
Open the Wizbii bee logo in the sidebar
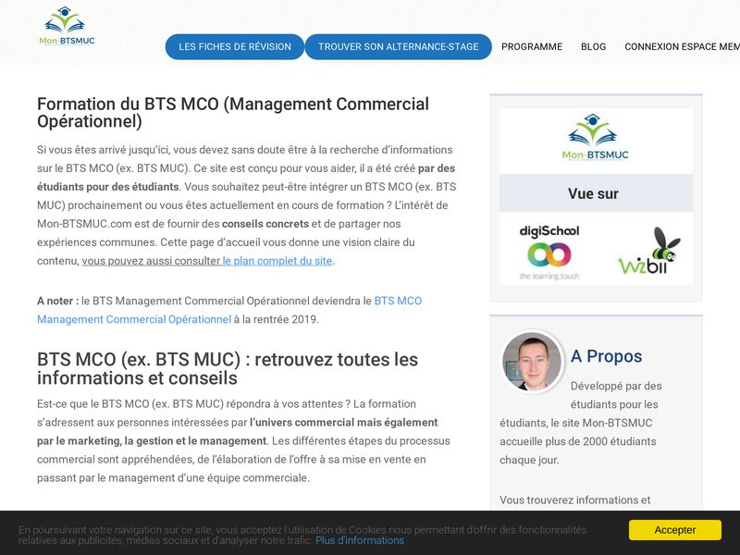[x=649, y=251]
